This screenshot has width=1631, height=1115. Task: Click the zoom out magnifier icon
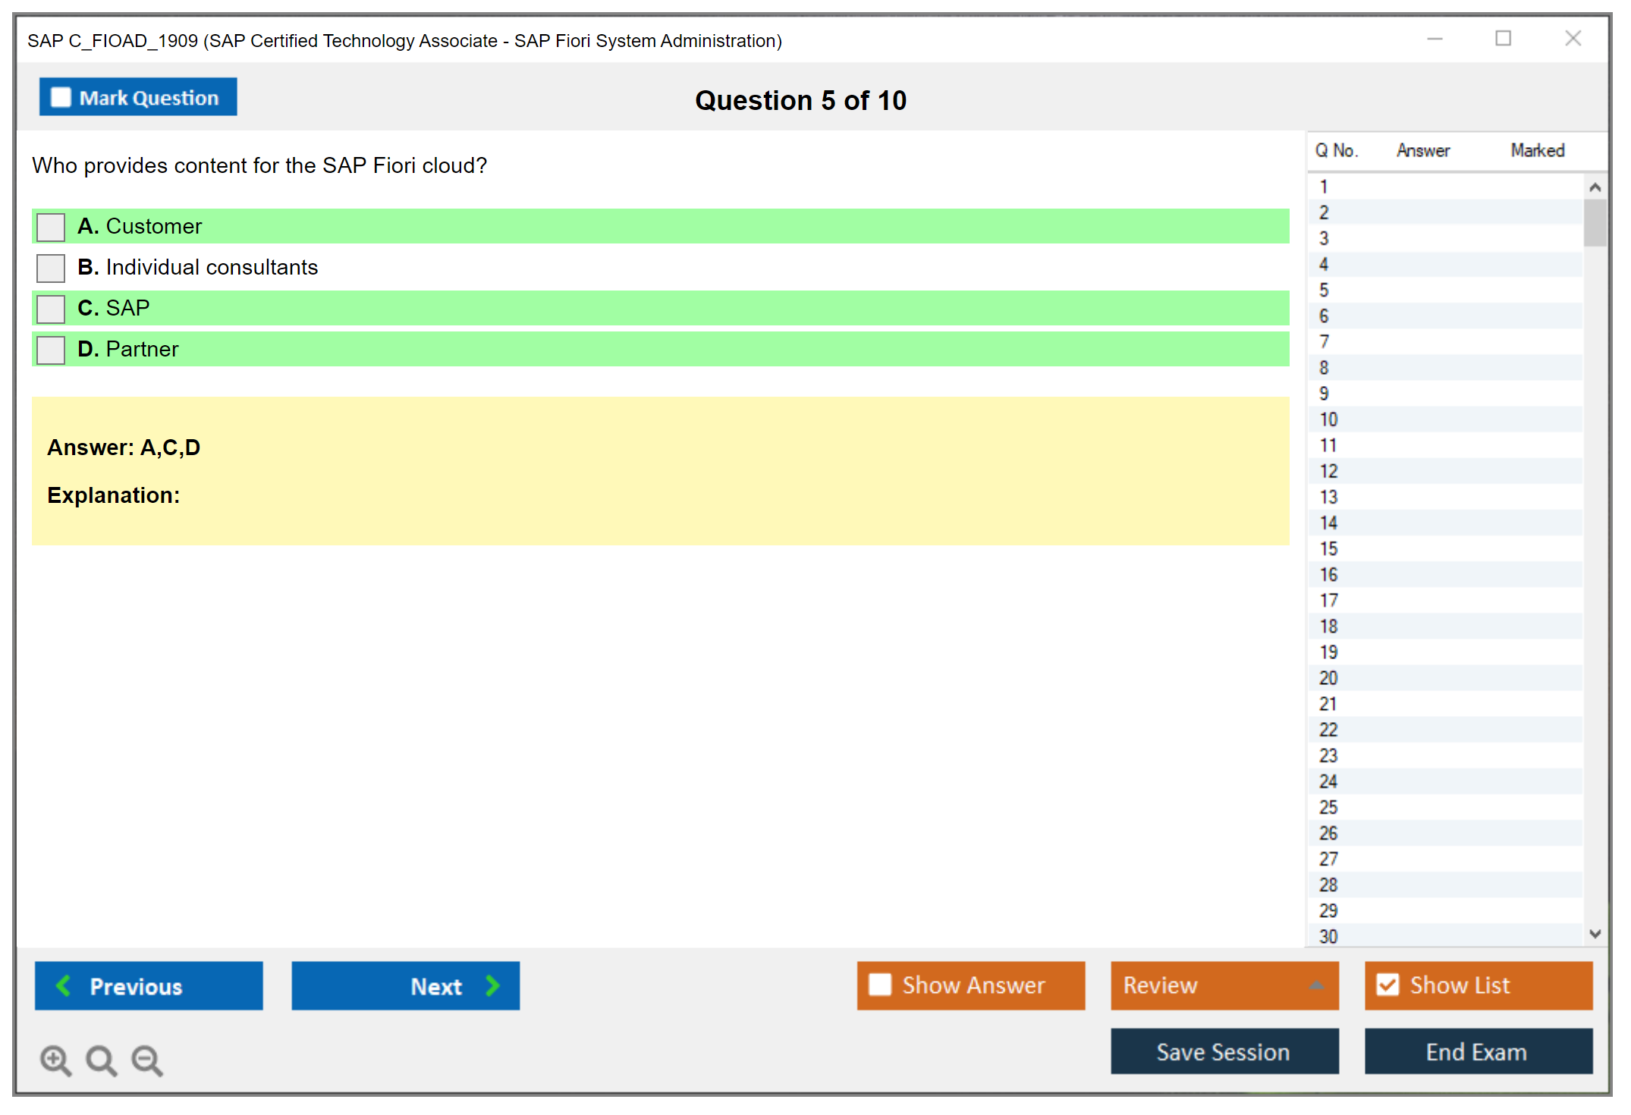coord(146,1060)
